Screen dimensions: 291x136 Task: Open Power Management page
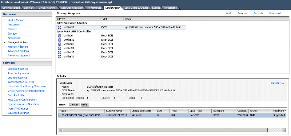click(x=19, y=56)
